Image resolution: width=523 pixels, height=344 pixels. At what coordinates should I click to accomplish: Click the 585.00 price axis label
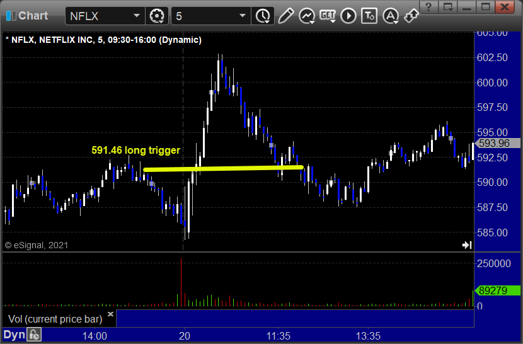coord(492,232)
